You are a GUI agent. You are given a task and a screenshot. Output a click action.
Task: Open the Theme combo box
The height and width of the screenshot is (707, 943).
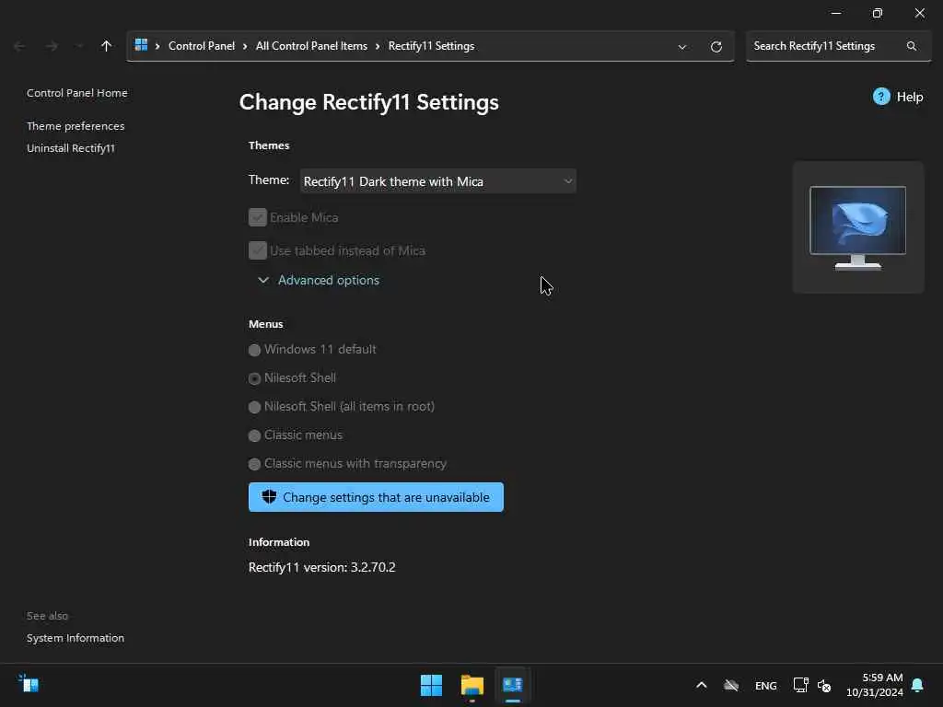pos(437,181)
